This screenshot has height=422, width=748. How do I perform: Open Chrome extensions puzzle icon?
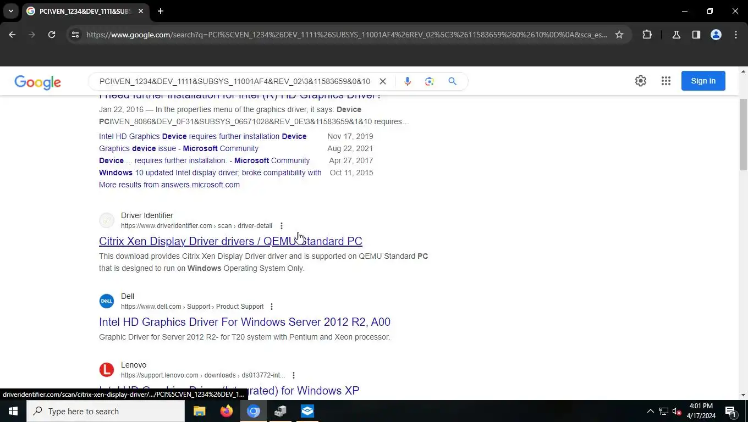click(x=647, y=35)
